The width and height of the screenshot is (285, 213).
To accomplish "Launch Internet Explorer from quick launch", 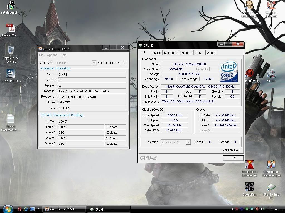I will tap(26, 209).
